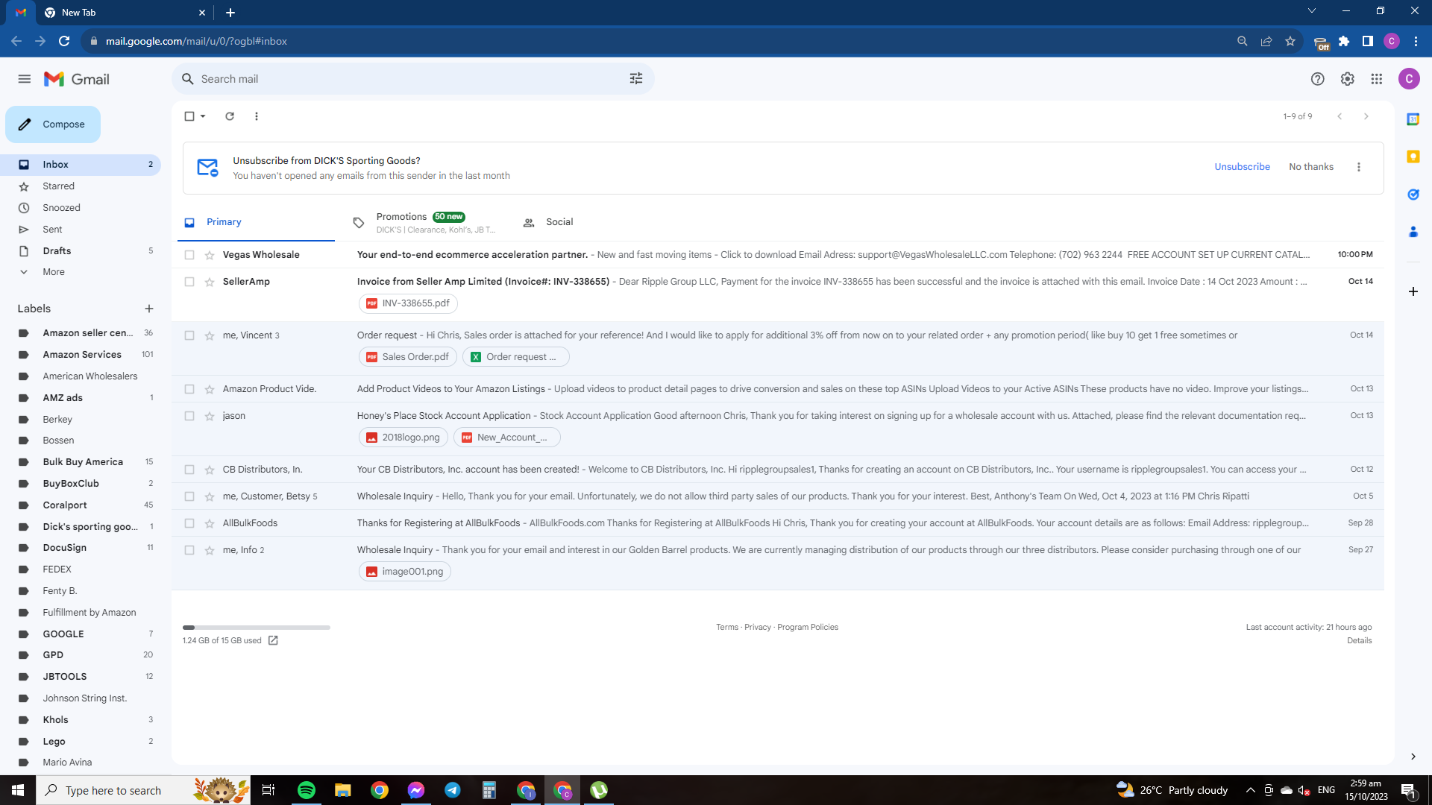This screenshot has height=805, width=1432.
Task: Show the side panel chevron
Action: pyautogui.click(x=1413, y=757)
